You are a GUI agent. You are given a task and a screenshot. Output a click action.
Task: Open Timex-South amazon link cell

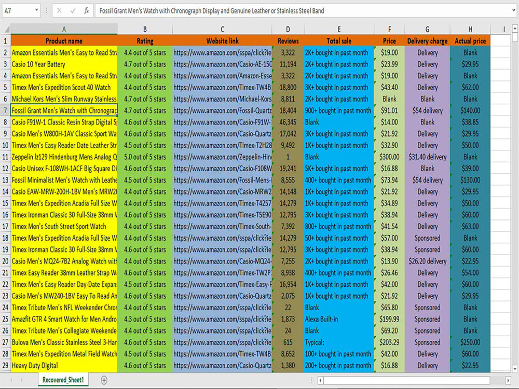222,227
